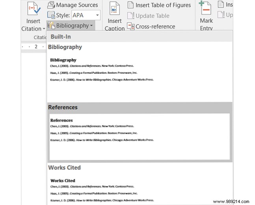This screenshot has height=205, width=255.
Task: Click the Update Table icon
Action: pos(130,16)
